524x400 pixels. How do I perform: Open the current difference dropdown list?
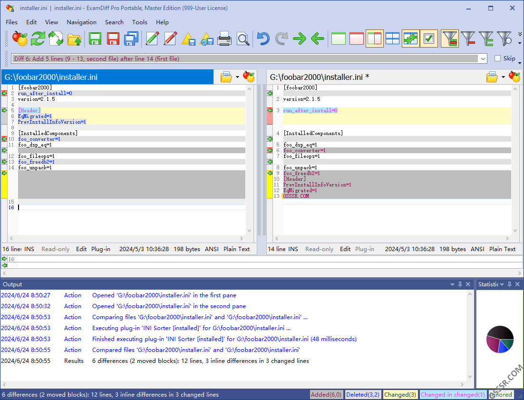(x=483, y=59)
